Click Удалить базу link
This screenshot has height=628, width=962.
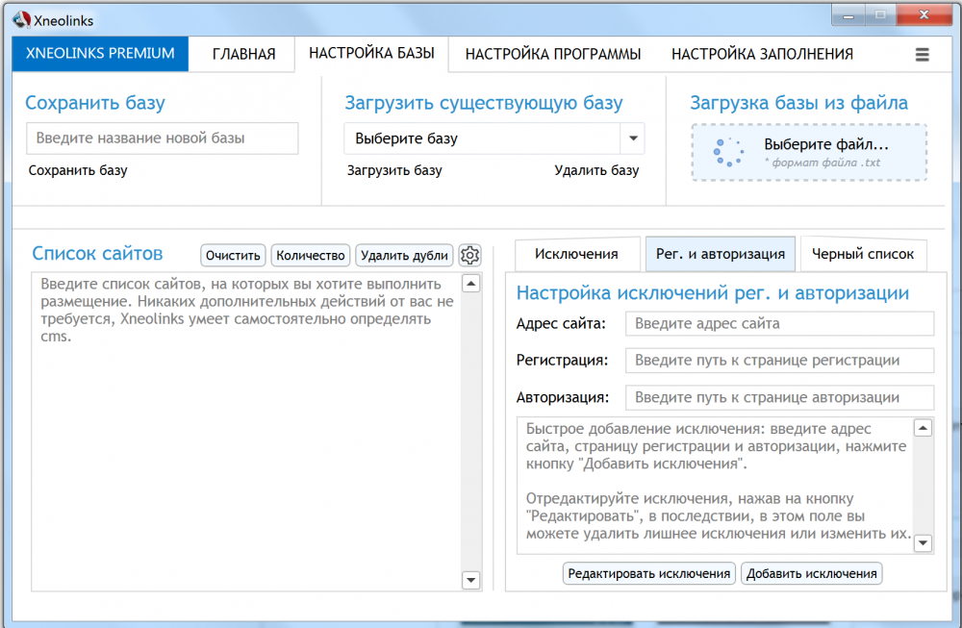596,170
